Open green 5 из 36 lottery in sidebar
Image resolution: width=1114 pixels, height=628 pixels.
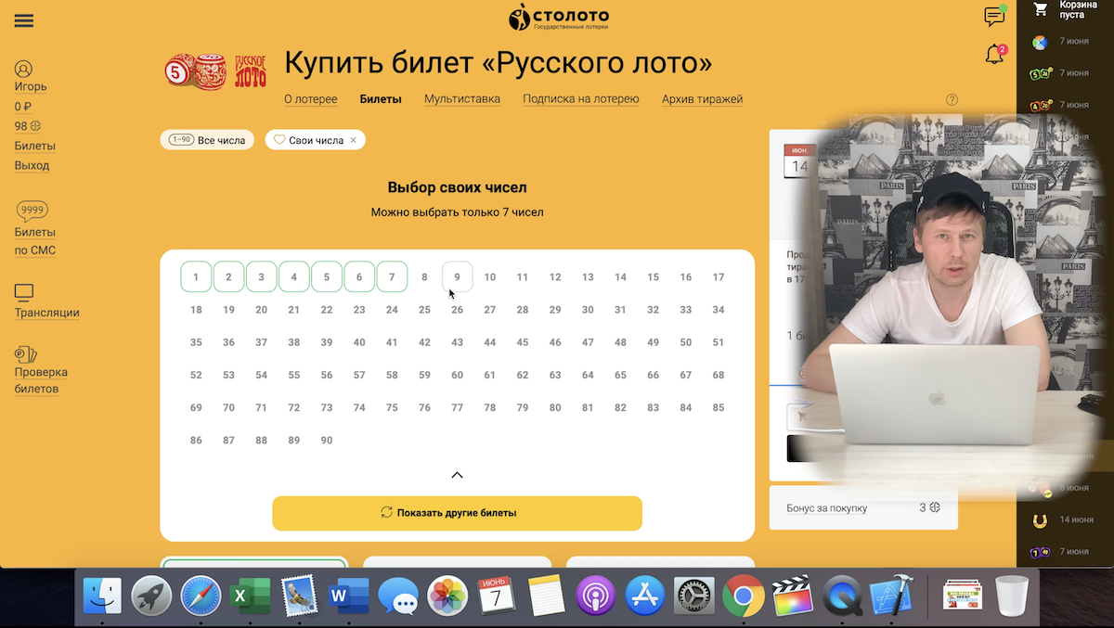1041,73
